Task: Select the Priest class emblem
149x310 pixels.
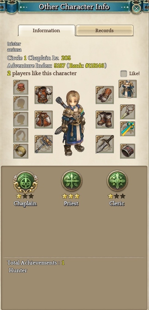Action: coord(71,181)
